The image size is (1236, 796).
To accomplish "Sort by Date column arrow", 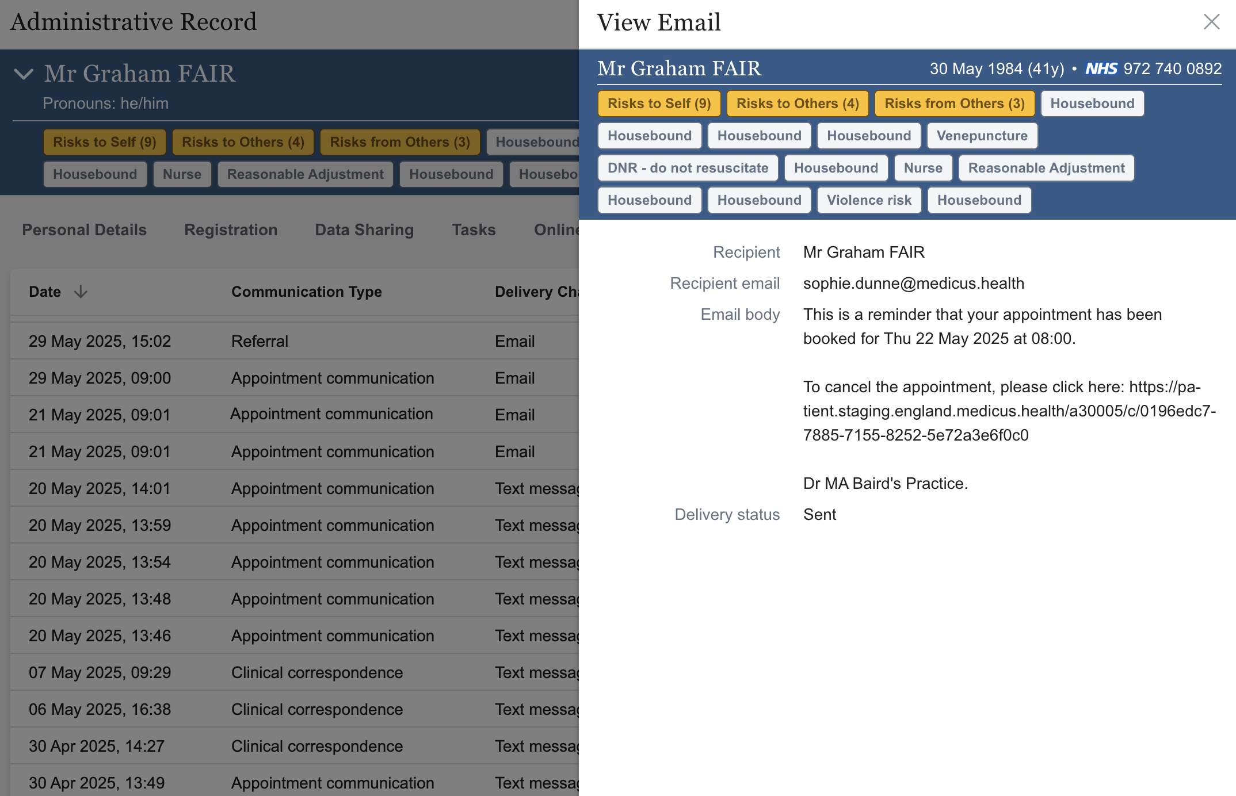I will click(81, 292).
